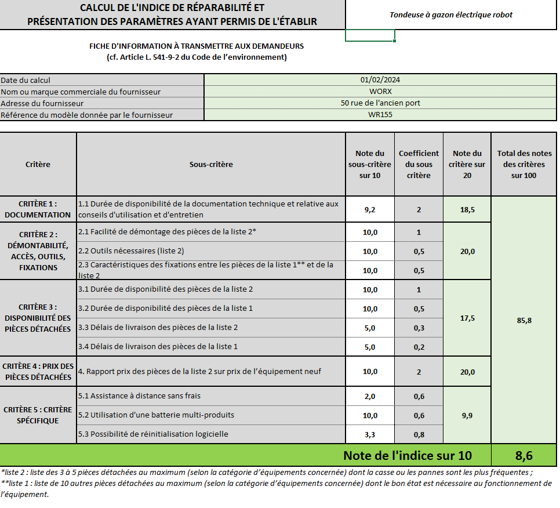Select "5.2 Utilisation d'une batterie multi-produits"
Viewport: 560px width, 508px height.
[211, 415]
